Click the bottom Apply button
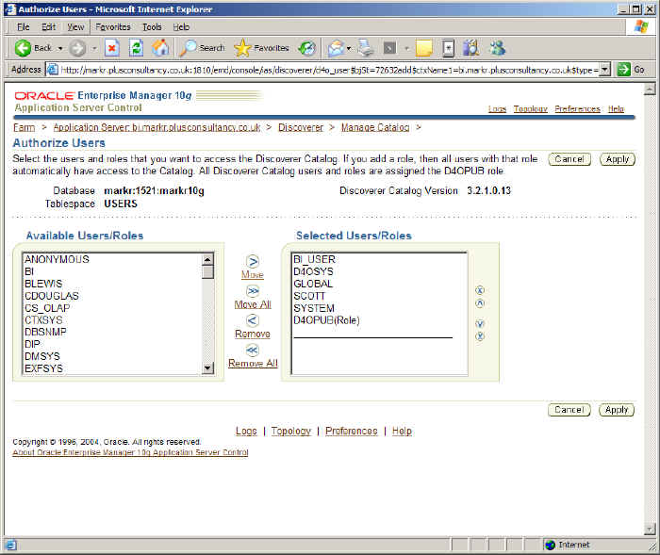This screenshot has width=660, height=555. pos(617,409)
